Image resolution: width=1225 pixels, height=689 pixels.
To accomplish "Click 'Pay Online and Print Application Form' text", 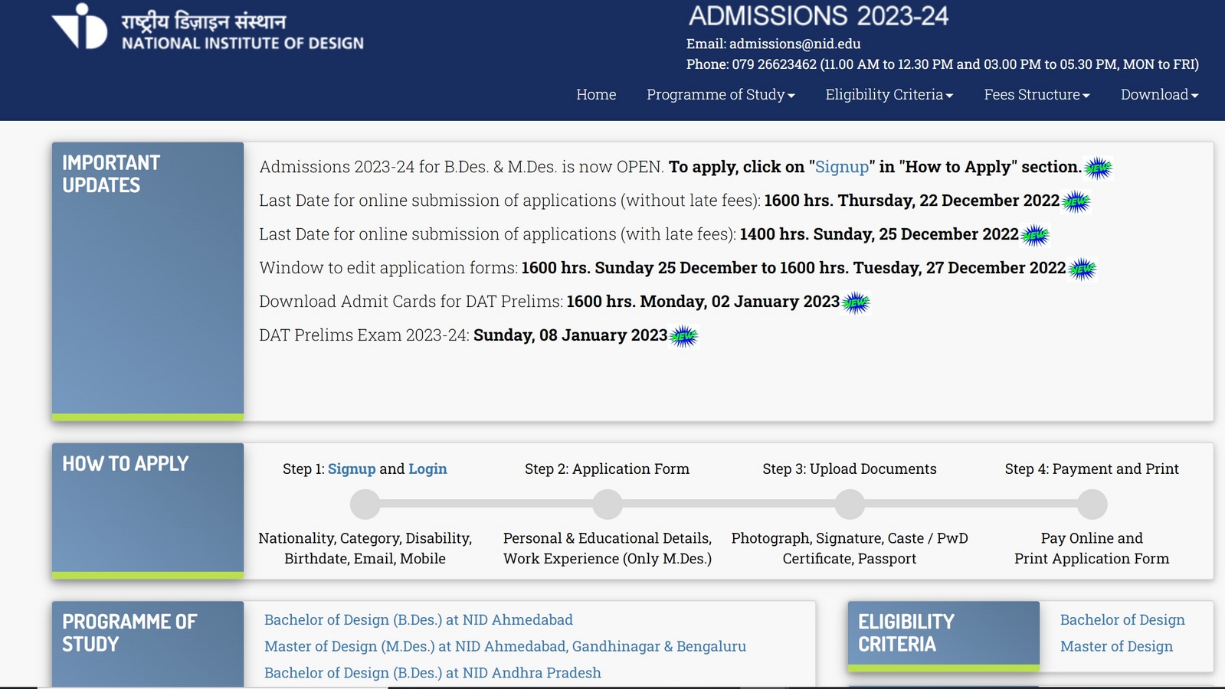I will (x=1092, y=548).
